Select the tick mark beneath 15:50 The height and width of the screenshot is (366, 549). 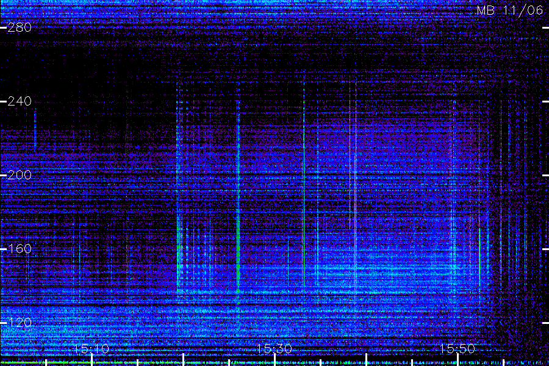coord(457,360)
